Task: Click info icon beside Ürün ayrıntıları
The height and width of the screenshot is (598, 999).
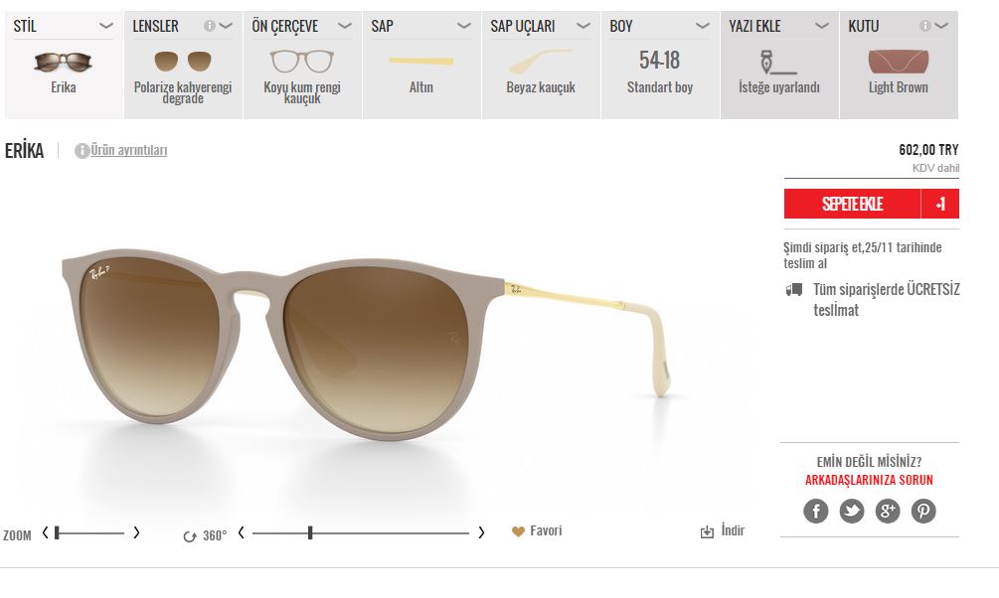Action: pyautogui.click(x=82, y=151)
